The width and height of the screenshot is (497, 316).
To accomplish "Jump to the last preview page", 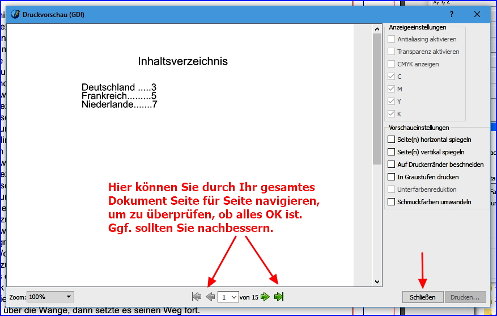I will (x=279, y=297).
